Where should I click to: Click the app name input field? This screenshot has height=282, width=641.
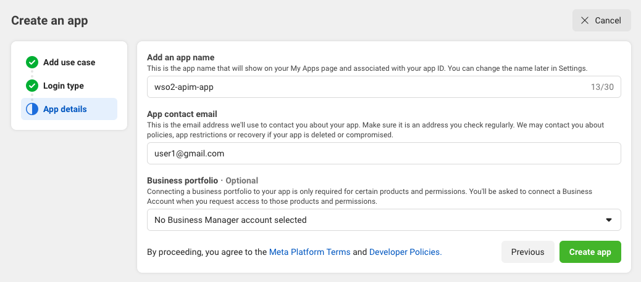[x=384, y=87]
